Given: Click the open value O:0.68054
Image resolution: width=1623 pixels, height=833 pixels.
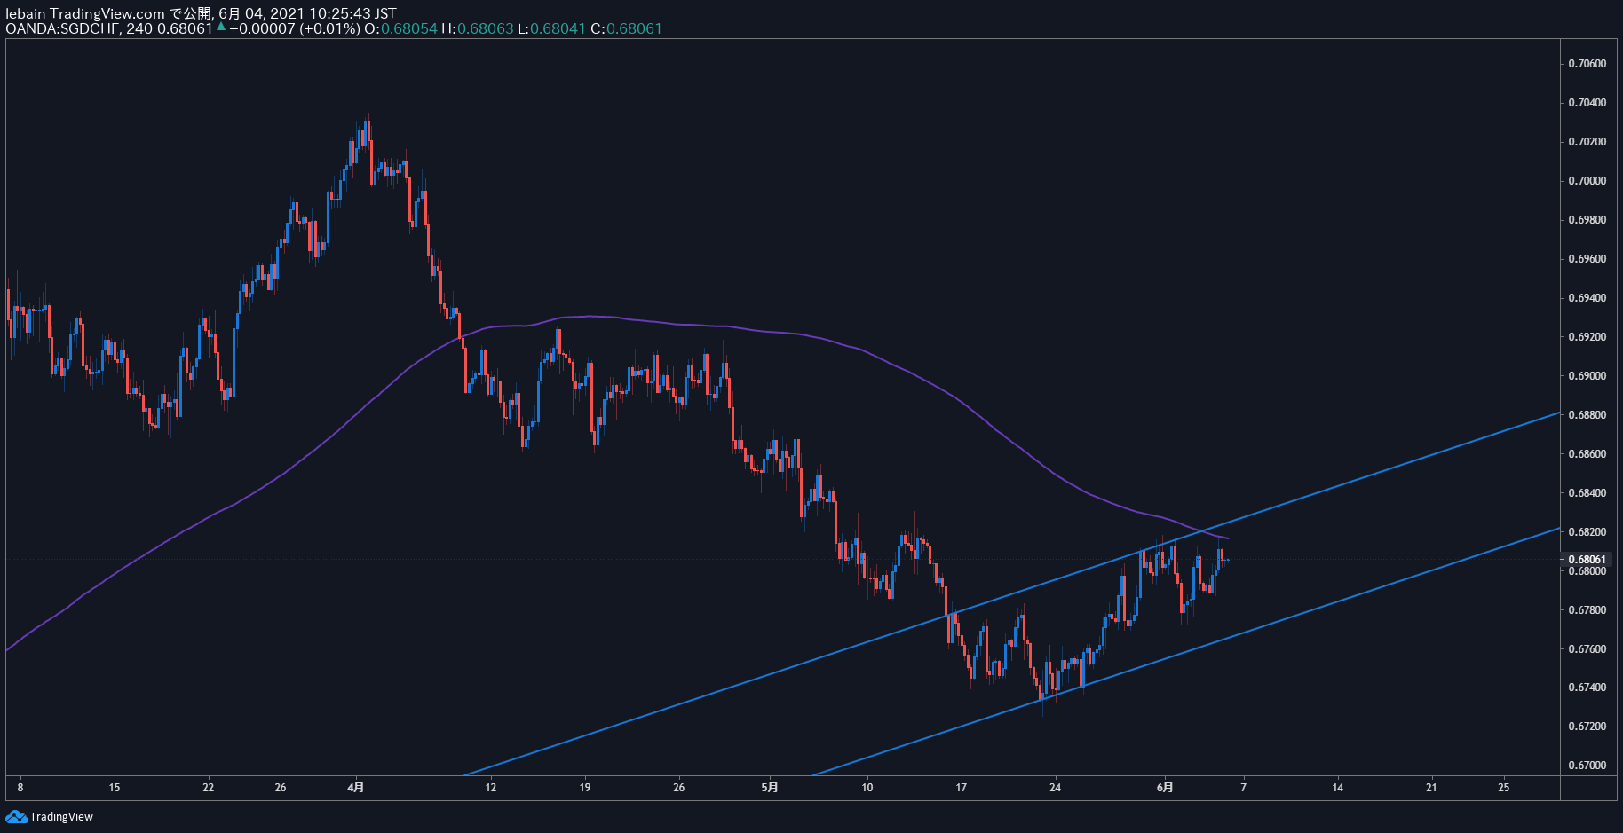Looking at the screenshot, I should click(x=400, y=28).
